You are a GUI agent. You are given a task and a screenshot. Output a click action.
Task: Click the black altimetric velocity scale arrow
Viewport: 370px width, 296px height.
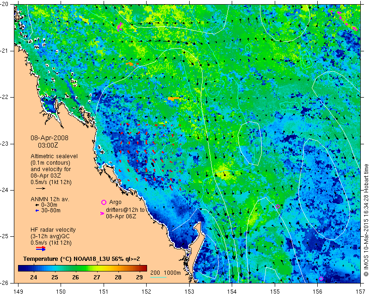point(41,188)
